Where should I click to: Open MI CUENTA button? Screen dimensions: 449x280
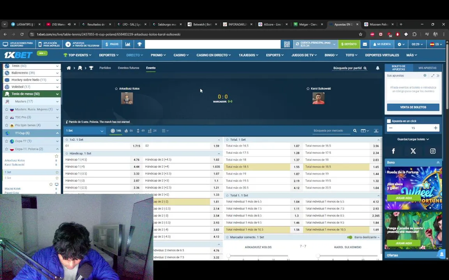pyautogui.click(x=382, y=44)
